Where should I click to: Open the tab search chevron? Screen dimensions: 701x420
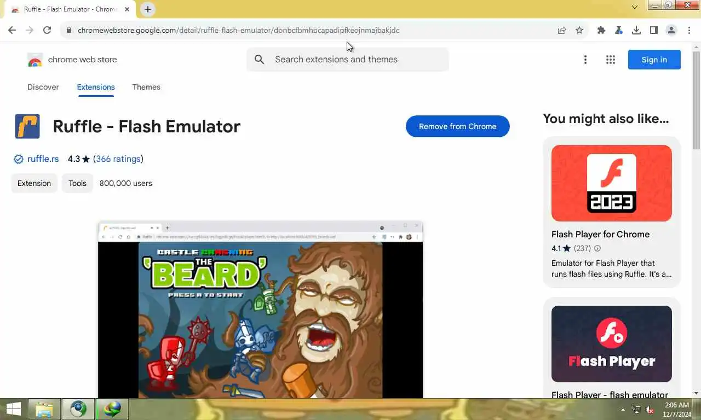point(635,7)
